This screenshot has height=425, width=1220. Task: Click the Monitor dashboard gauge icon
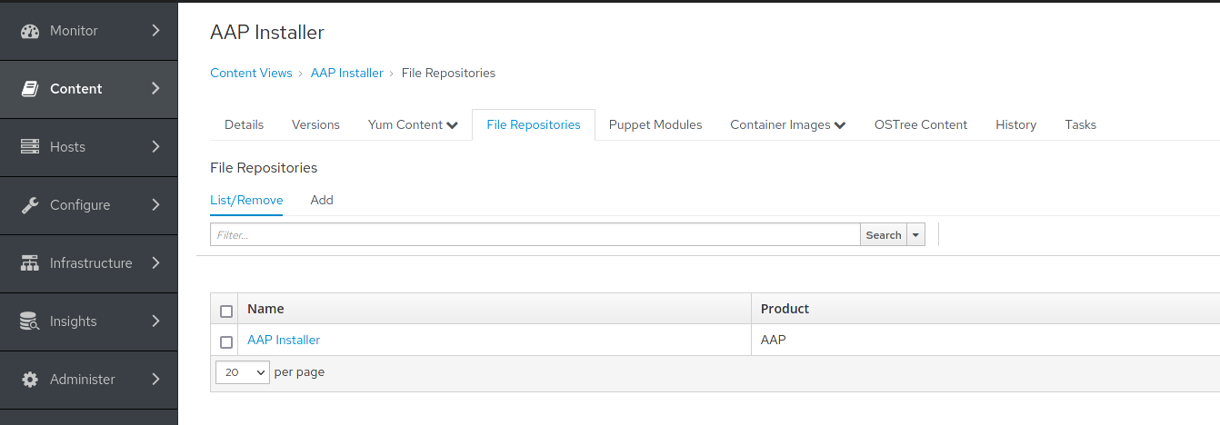tap(30, 31)
